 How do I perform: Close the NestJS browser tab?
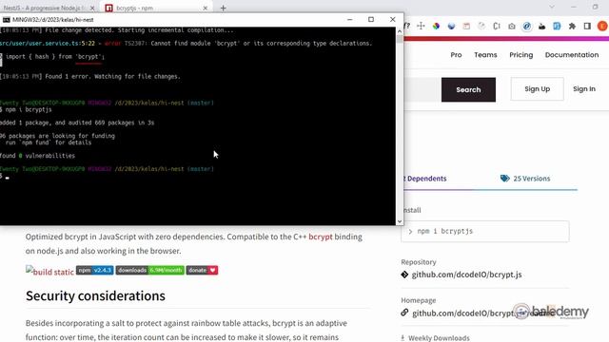click(92, 8)
